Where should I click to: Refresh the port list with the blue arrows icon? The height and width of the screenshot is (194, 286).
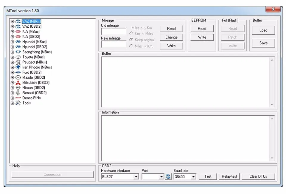168,176
